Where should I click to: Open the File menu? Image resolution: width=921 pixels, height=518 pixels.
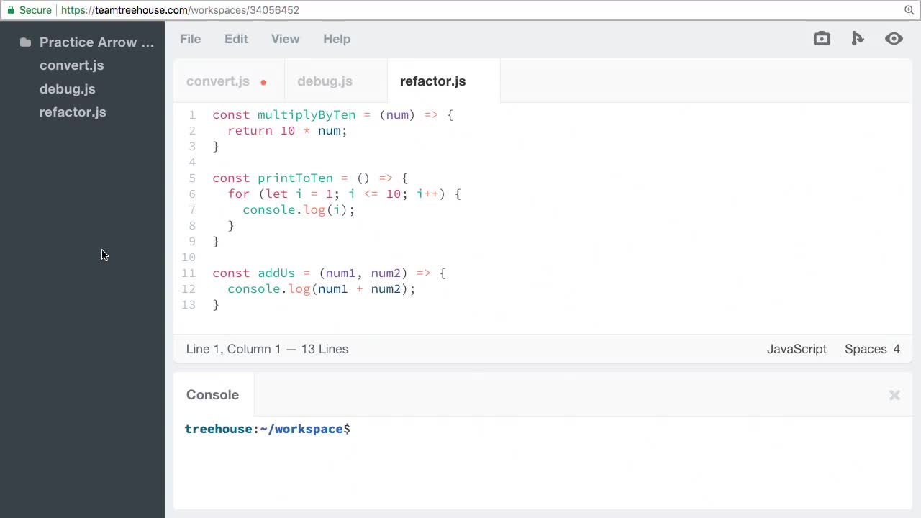(x=190, y=39)
